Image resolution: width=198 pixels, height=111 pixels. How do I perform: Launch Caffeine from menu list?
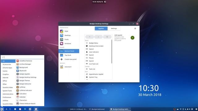tap(30, 87)
